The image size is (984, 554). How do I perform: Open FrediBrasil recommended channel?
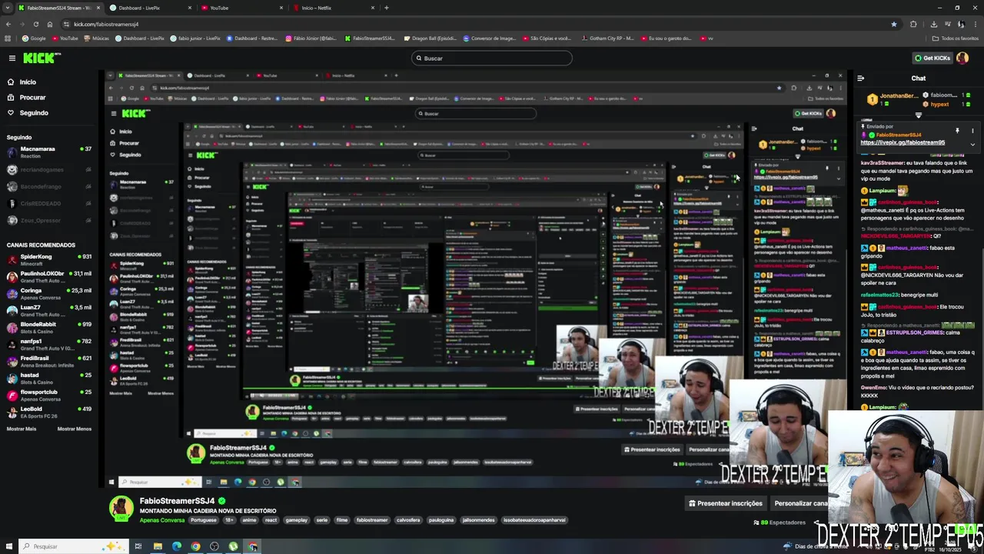click(49, 361)
